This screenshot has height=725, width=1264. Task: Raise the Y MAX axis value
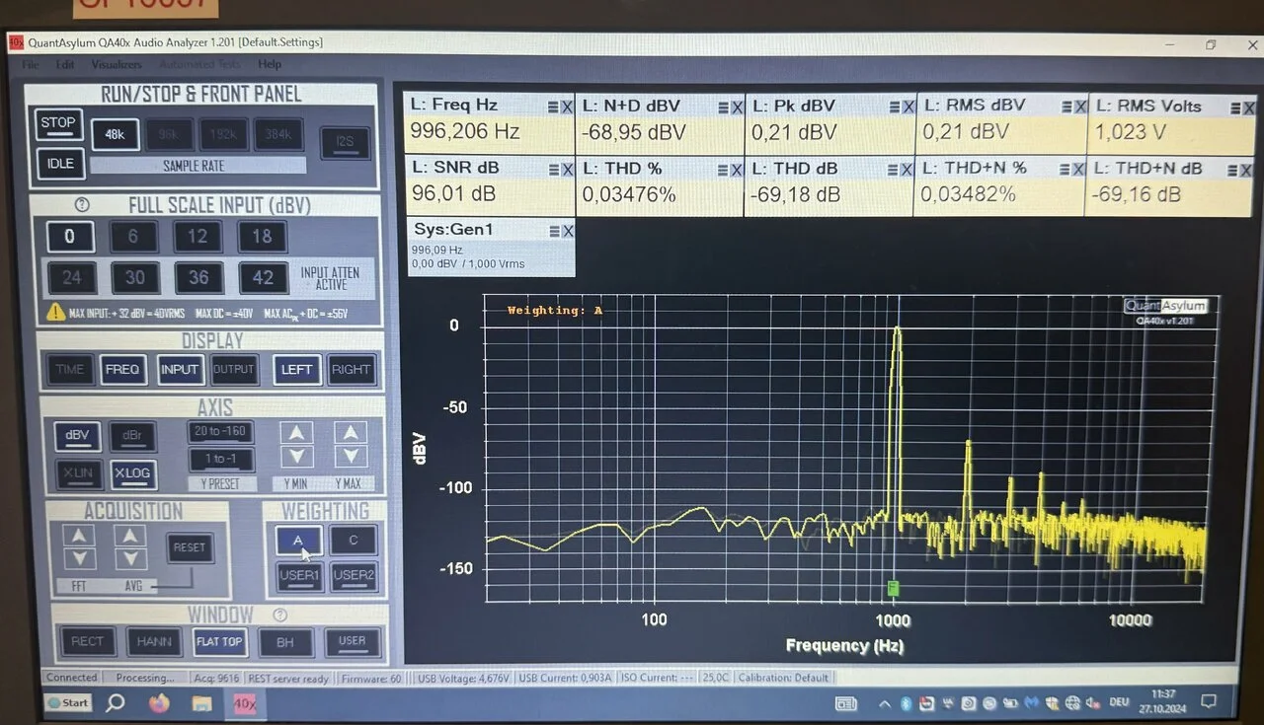coord(350,432)
